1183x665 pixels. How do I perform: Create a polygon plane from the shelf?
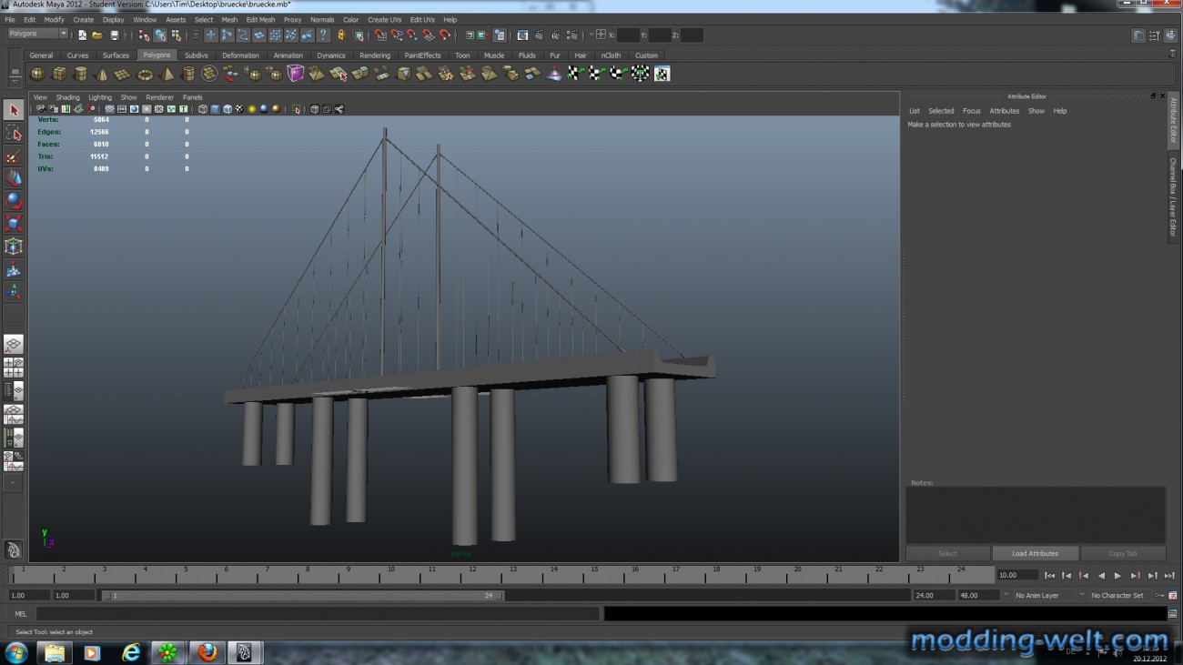[123, 74]
